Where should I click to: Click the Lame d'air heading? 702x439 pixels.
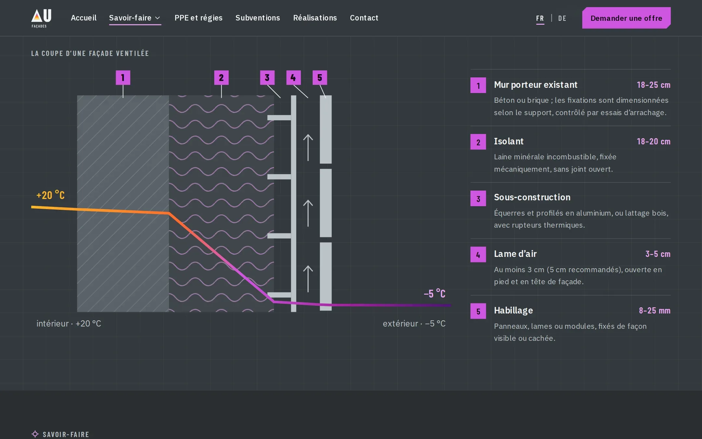tap(515, 254)
